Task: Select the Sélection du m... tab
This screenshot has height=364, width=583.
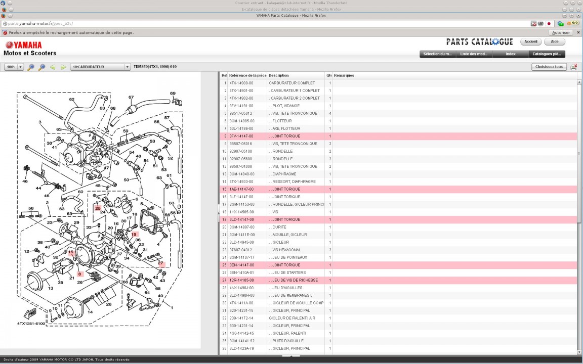Action: (x=437, y=54)
